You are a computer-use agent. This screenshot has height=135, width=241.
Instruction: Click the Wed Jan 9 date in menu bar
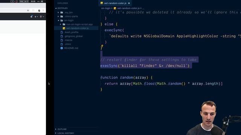tap(24, 1)
